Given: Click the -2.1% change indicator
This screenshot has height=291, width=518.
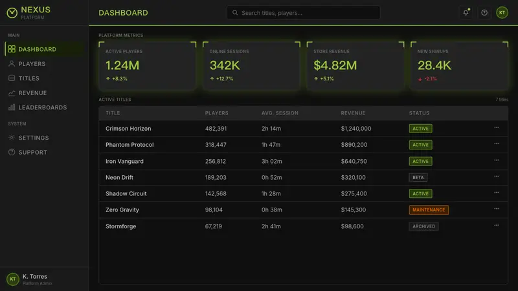Looking at the screenshot, I should click(x=427, y=79).
